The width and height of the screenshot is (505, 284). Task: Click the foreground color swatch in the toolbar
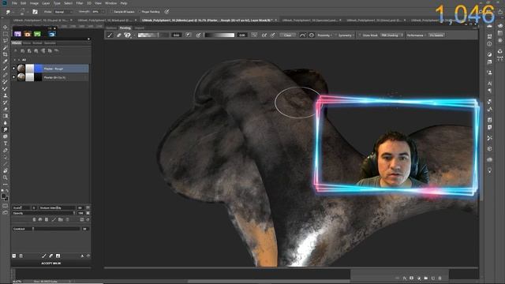[x=3, y=196]
